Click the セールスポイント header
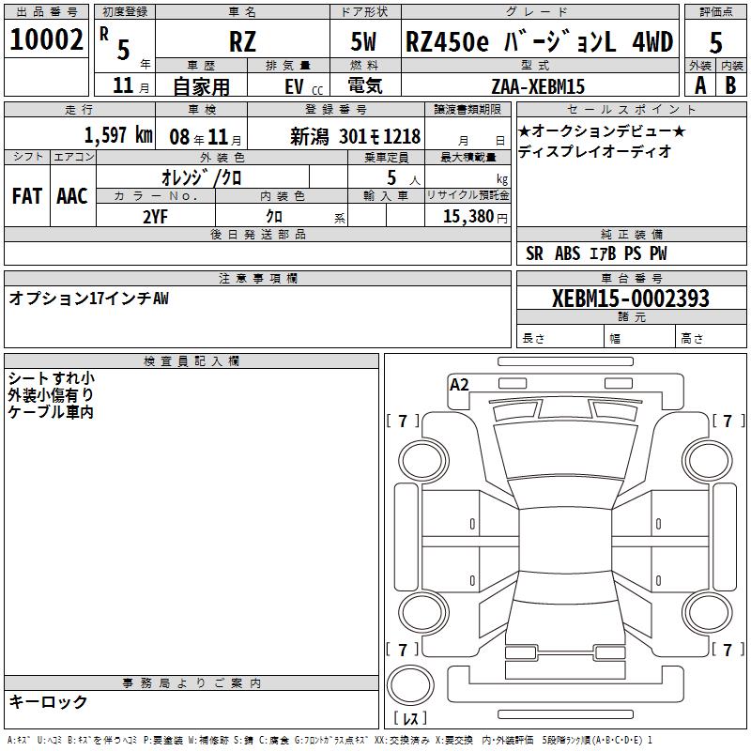Screen dimensions: 751x751 [x=631, y=110]
